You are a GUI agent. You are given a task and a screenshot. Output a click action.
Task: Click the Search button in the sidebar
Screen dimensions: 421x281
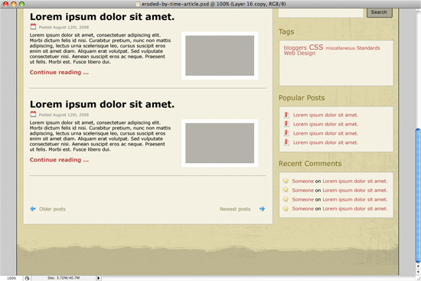[379, 12]
